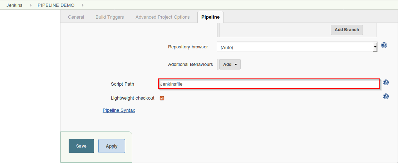Go to Advanced Project Options tab
Viewport: 398px width, 163px height.
pyautogui.click(x=162, y=17)
